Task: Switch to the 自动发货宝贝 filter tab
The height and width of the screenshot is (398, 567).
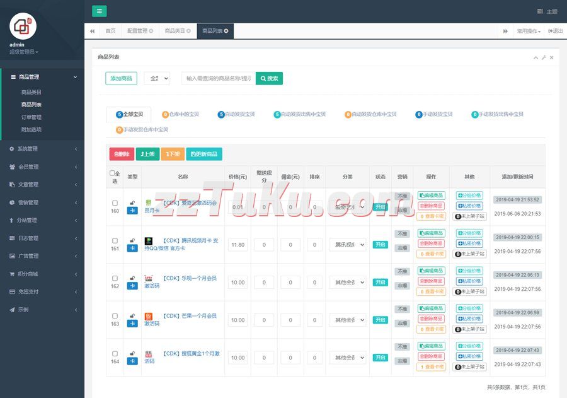Action: point(236,114)
